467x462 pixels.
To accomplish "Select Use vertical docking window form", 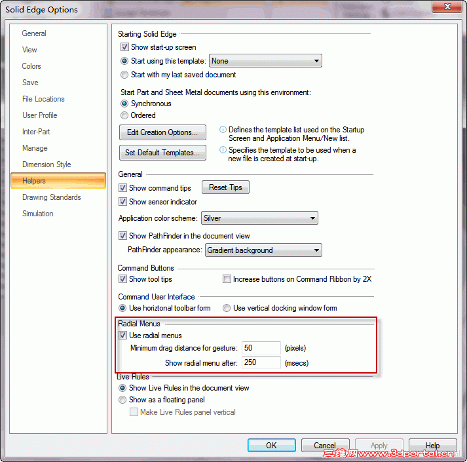I will click(x=227, y=308).
